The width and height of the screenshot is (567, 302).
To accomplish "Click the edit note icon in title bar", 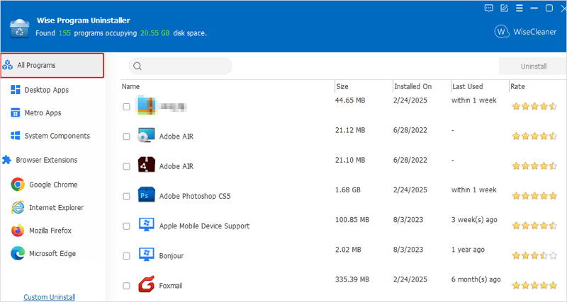I will [504, 8].
